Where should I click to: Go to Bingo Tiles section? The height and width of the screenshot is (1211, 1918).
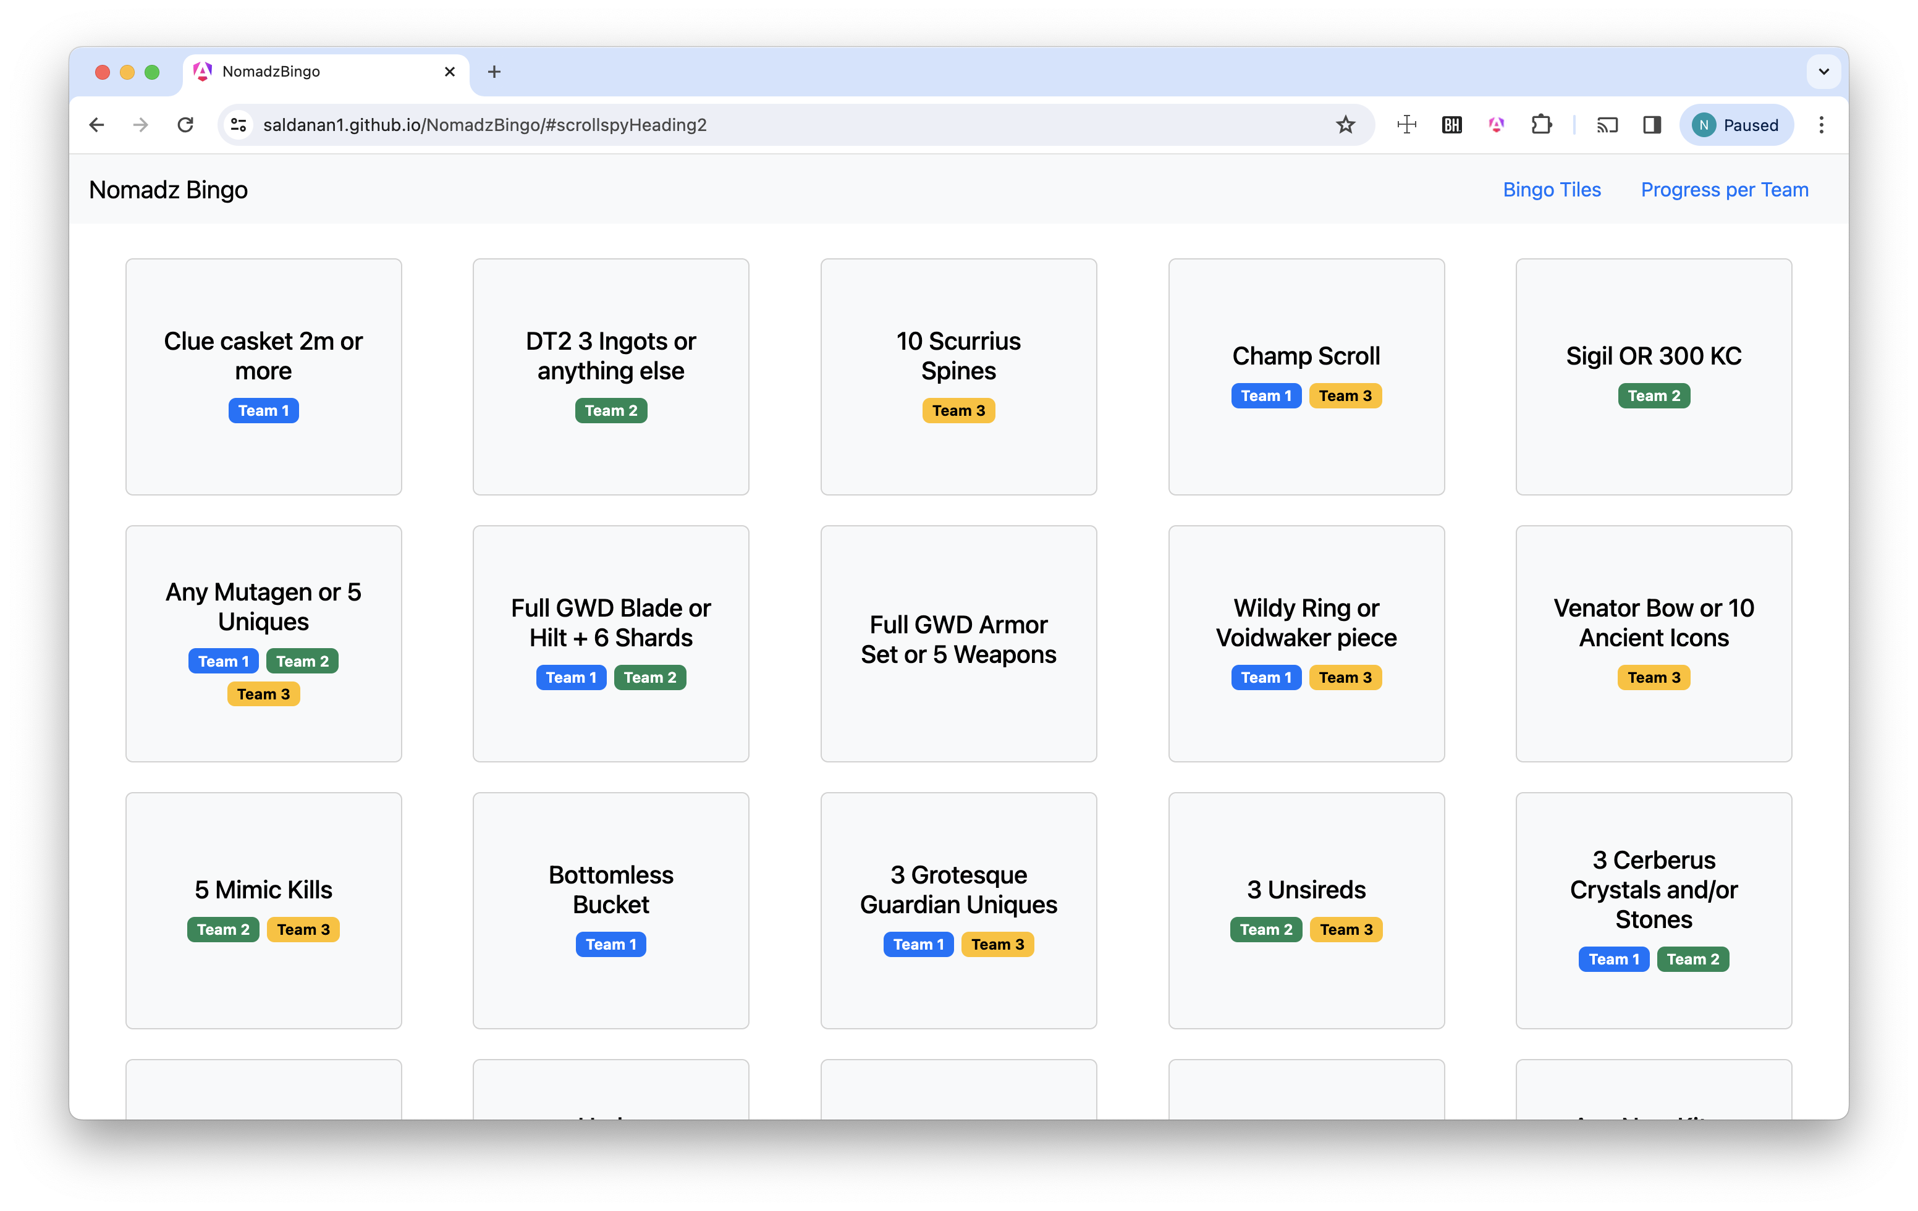tap(1551, 190)
